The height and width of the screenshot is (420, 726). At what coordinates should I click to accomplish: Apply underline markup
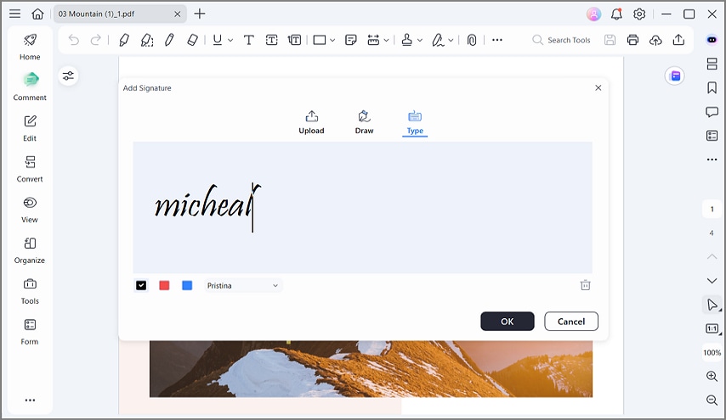coord(217,40)
